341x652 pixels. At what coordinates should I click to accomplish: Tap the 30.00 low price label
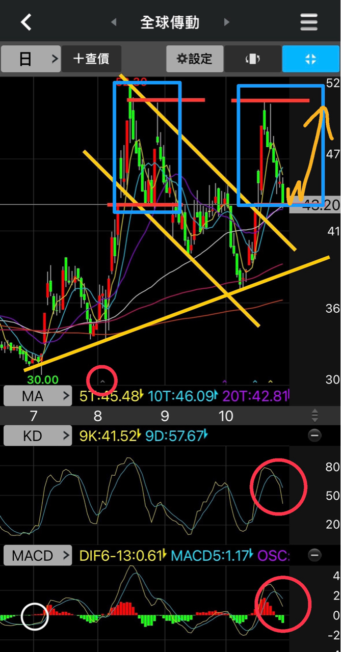pos(43,379)
